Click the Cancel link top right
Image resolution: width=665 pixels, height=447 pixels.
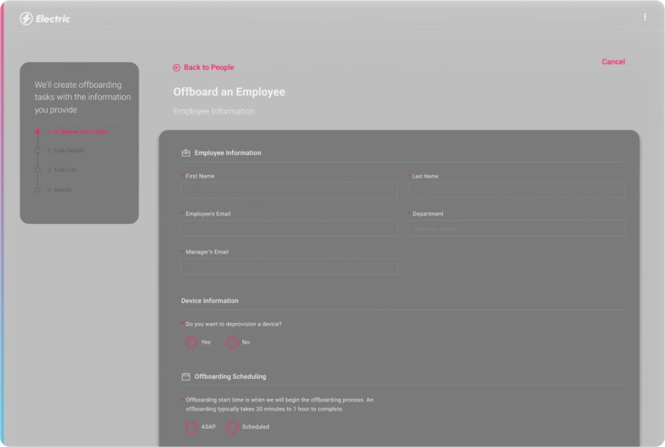pos(613,62)
